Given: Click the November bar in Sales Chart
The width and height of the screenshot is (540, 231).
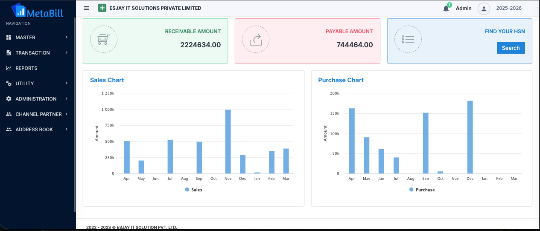Looking at the screenshot, I should coord(228,141).
